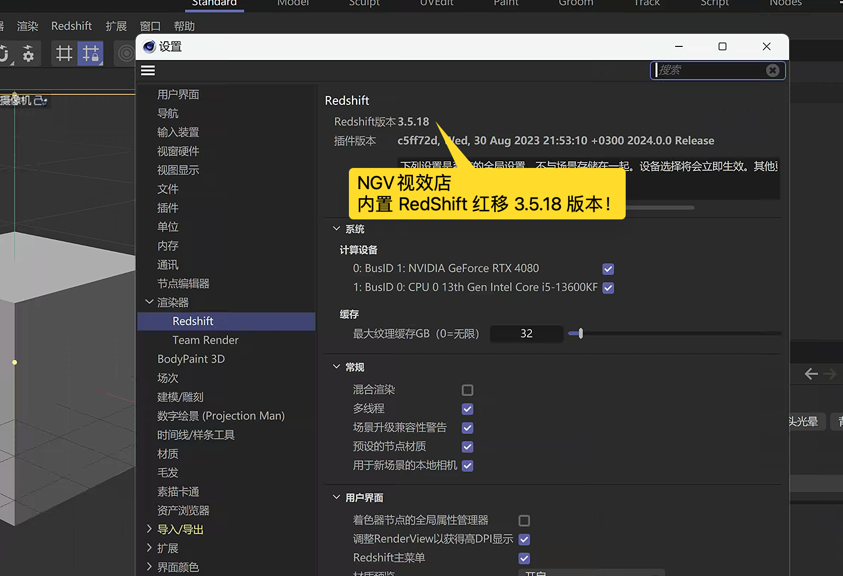The width and height of the screenshot is (843, 576).
Task: Toggle NVIDIA GeForce RTX 4080 device checkbox
Action: coord(608,269)
